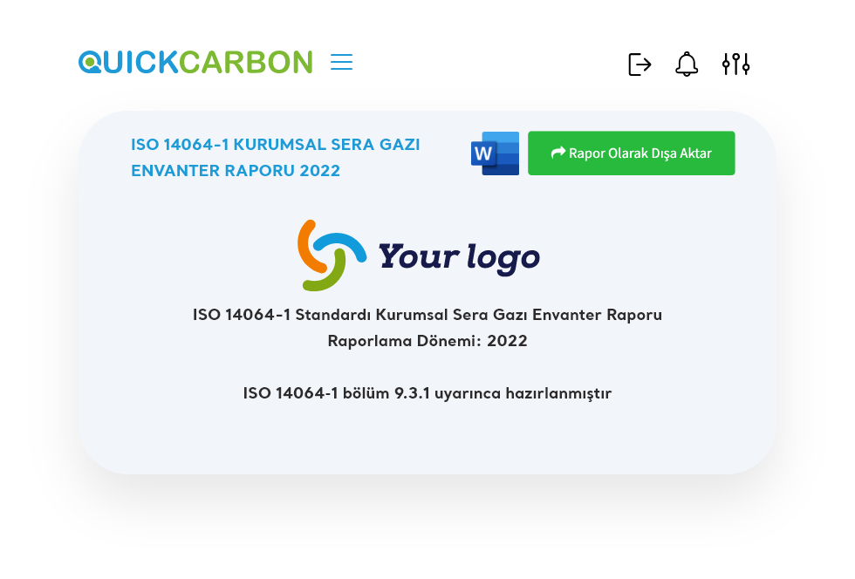Click the magnifier Q in QuickCarbon logo
This screenshot has width=855, height=579.
[89, 62]
